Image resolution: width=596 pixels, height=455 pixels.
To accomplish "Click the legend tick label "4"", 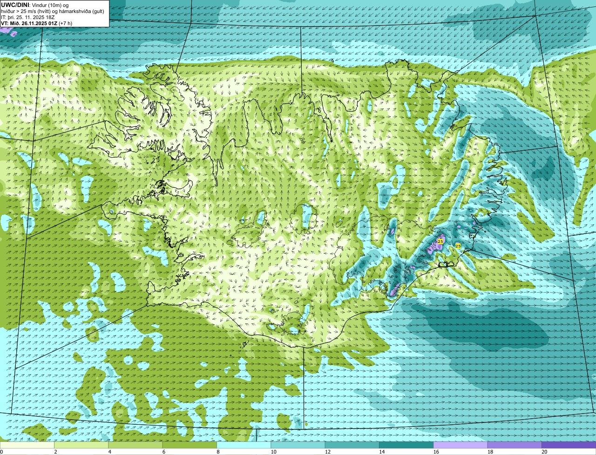I will tap(110, 452).
